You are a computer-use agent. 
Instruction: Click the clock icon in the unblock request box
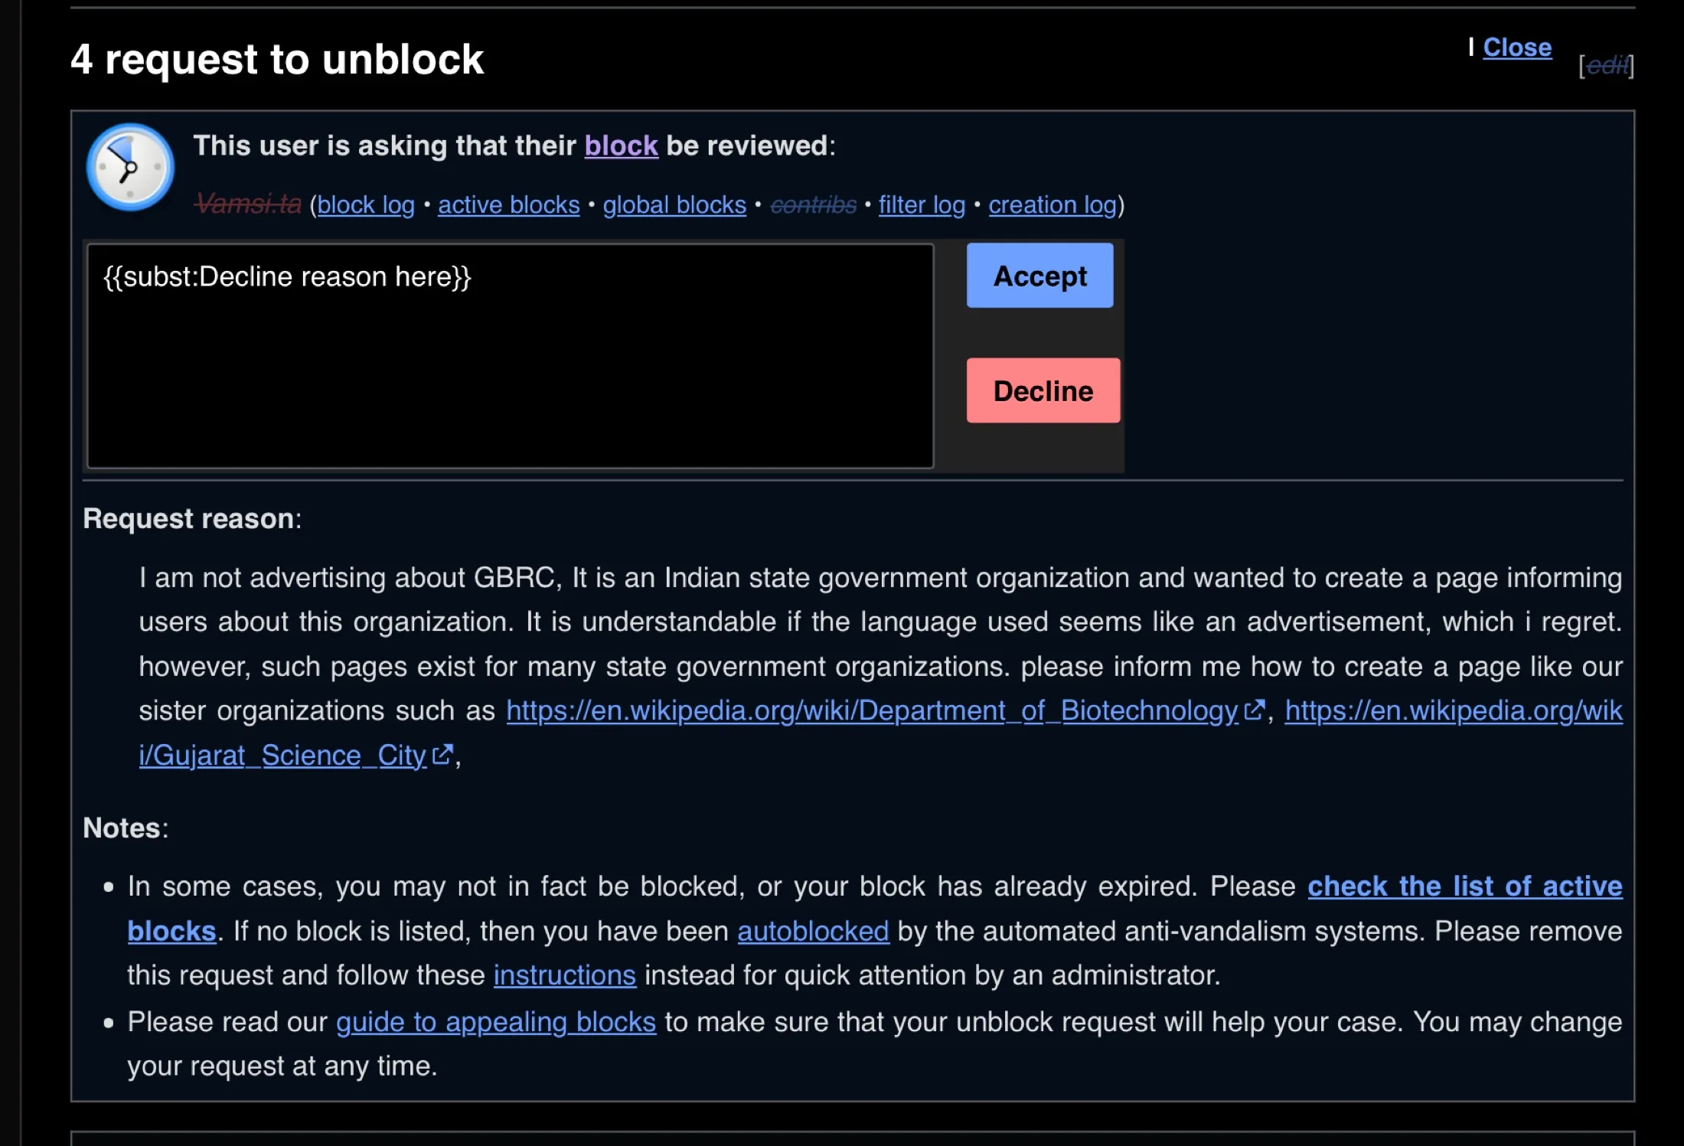[x=130, y=167]
